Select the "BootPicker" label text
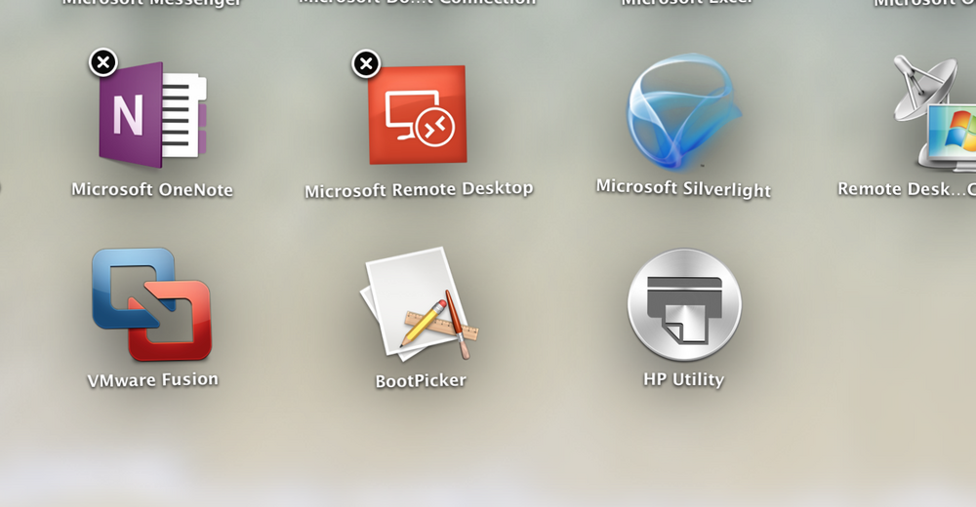Viewport: 976px width, 507px height. tap(420, 380)
